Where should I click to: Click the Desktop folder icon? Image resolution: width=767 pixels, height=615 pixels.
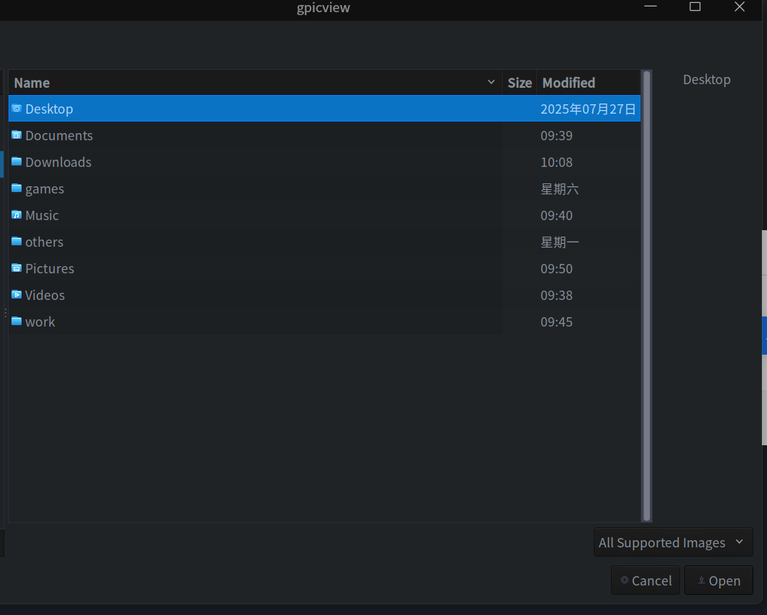(x=17, y=108)
